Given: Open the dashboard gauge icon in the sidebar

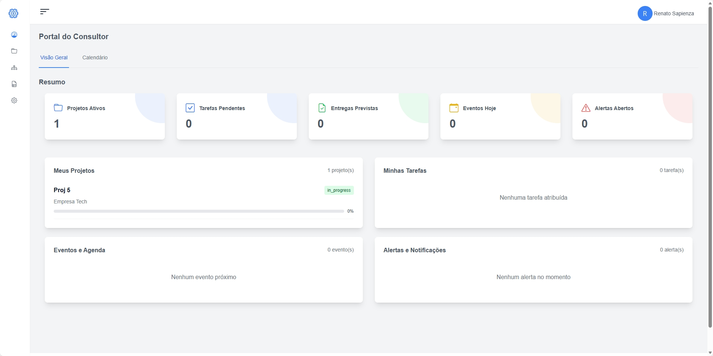Looking at the screenshot, I should [14, 35].
